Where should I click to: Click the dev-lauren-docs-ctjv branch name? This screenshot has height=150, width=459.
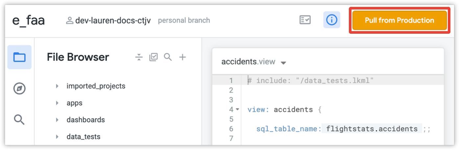(x=113, y=21)
